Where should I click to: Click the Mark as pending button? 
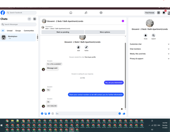pos(63,32)
